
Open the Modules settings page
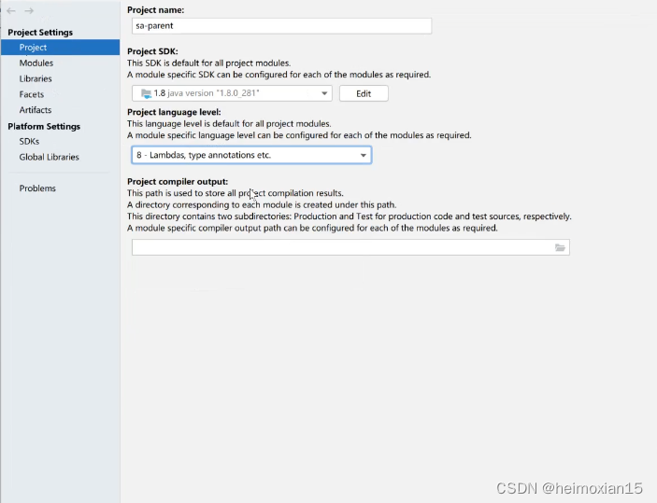(36, 63)
